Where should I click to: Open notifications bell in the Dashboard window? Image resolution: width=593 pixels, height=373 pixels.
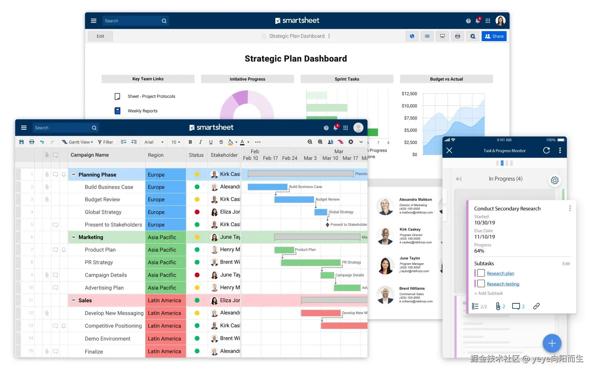(x=478, y=21)
